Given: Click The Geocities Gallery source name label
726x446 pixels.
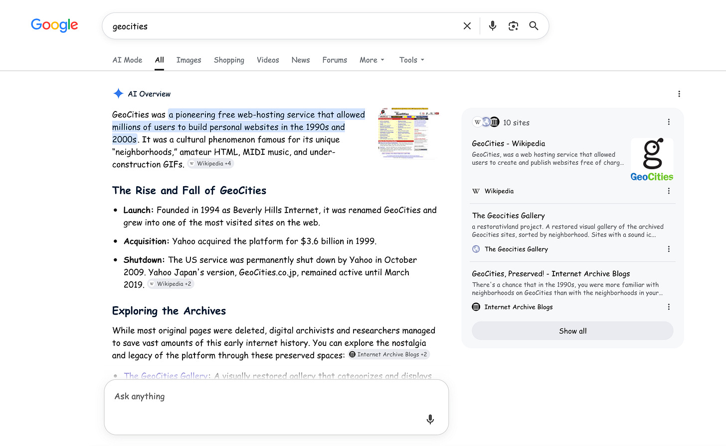Looking at the screenshot, I should tap(516, 249).
